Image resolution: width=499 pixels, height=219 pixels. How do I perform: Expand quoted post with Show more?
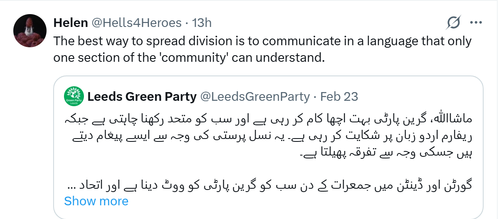tap(96, 201)
